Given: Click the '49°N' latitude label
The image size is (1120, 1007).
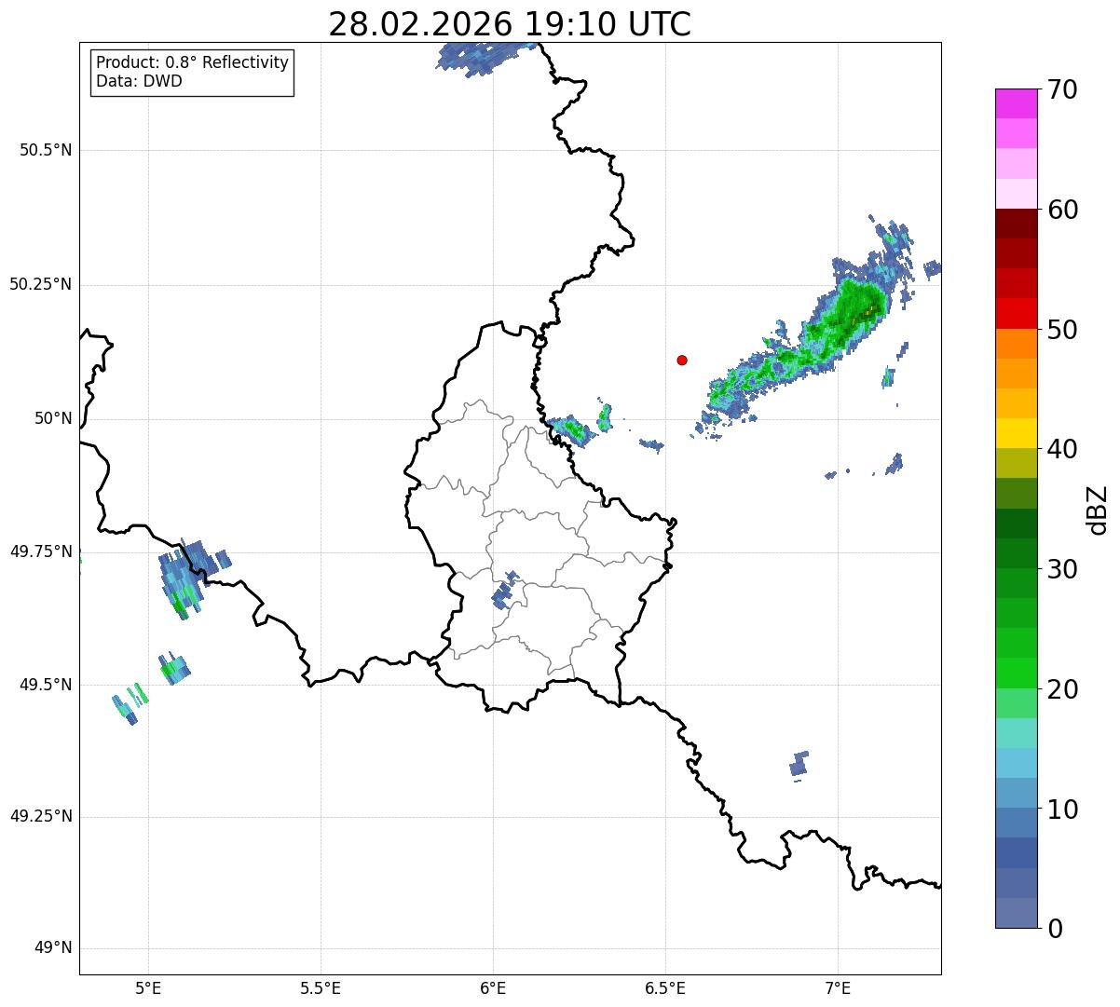Looking at the screenshot, I should click(x=53, y=948).
